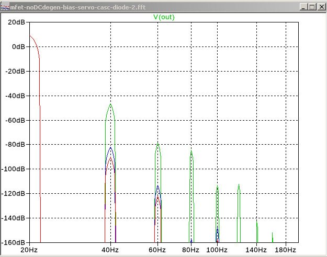
Task: Click the window title mfet-noDCdegen-bias-servo-casc-diode-2.fft
Action: (78, 7)
